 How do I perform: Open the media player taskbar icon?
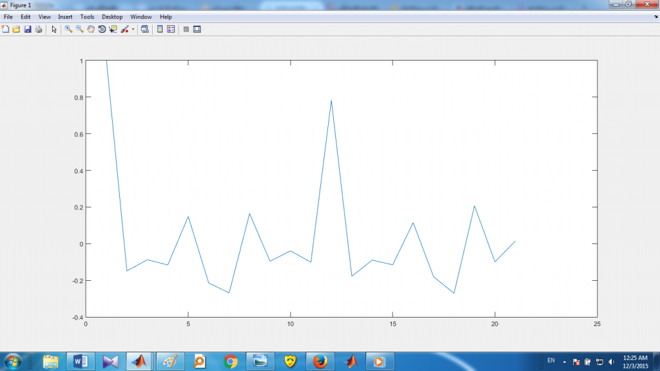380,361
